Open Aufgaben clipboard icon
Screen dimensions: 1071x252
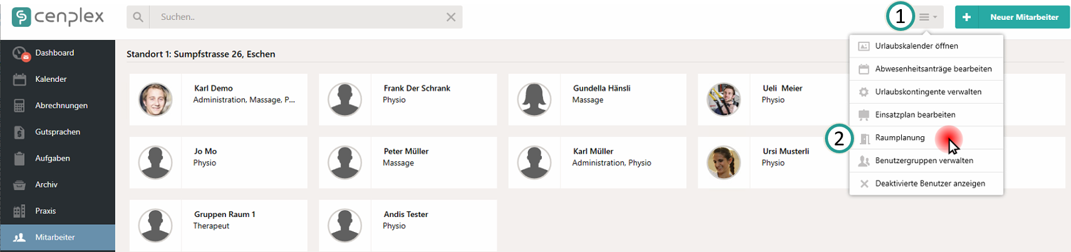[x=19, y=158]
